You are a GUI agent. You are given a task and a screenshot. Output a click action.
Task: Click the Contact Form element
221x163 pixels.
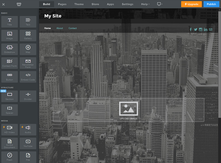[x=10, y=63]
